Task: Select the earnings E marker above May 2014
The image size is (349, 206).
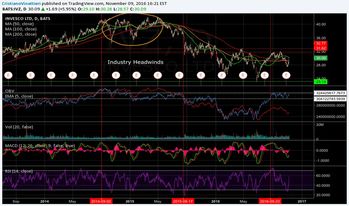Action: click(x=73, y=75)
